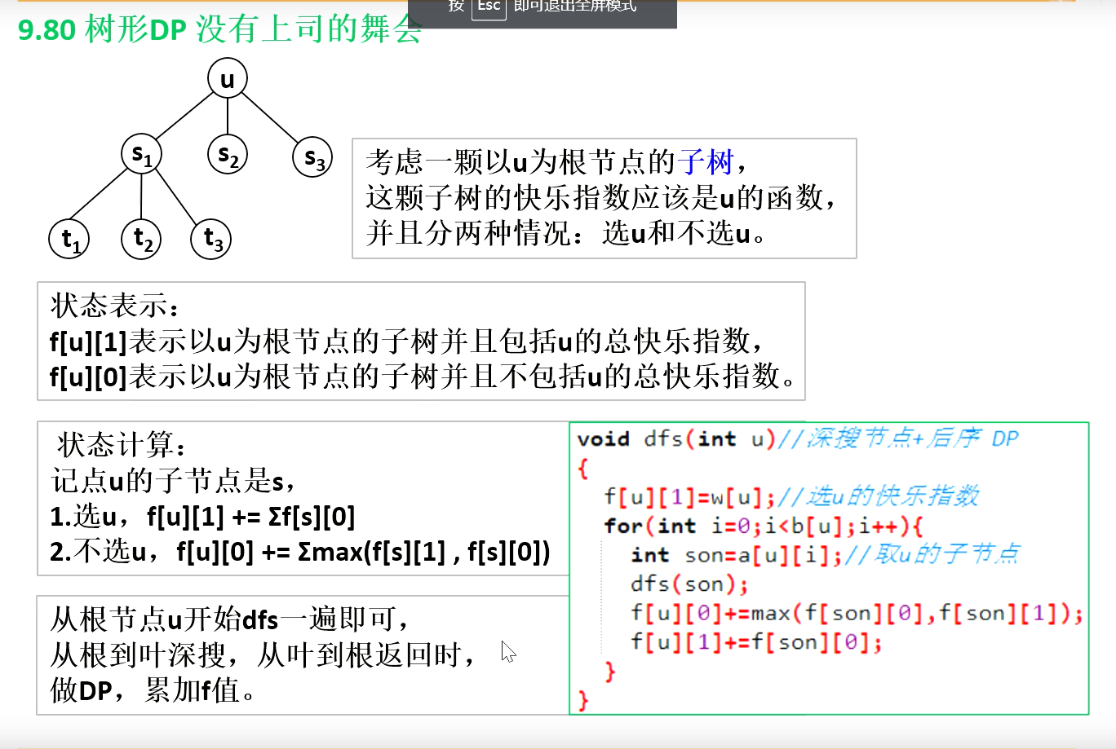Click the comment '//选u的快乐指数'
Viewport: 1116px width, 749px height.
(x=879, y=496)
